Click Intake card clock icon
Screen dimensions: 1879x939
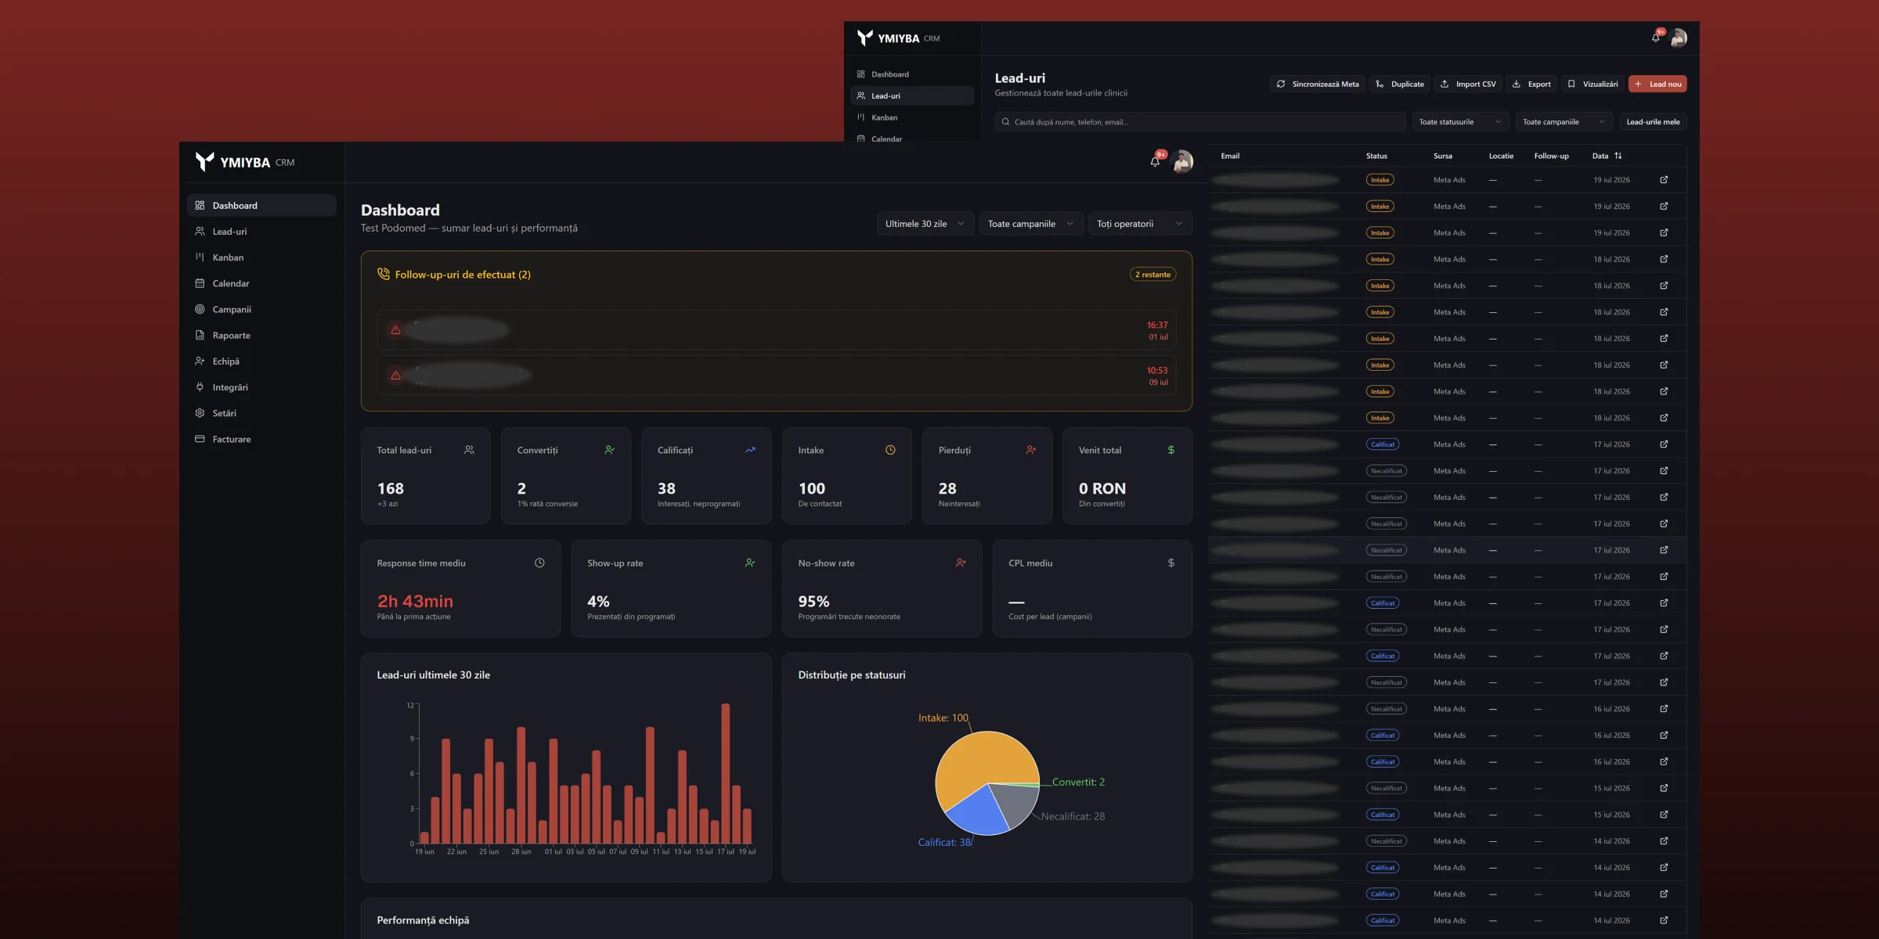pos(890,450)
